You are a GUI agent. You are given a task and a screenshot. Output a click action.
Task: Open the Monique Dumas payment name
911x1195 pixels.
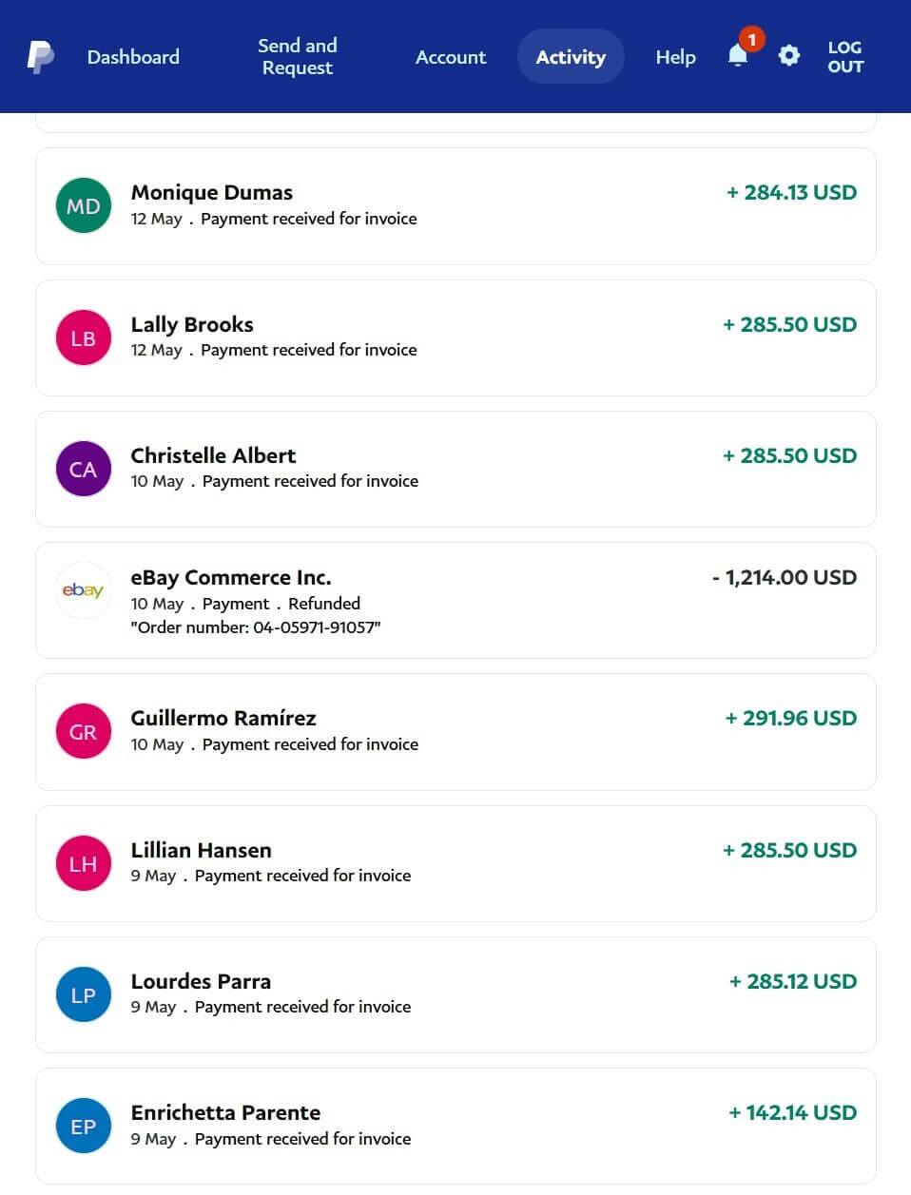212,192
